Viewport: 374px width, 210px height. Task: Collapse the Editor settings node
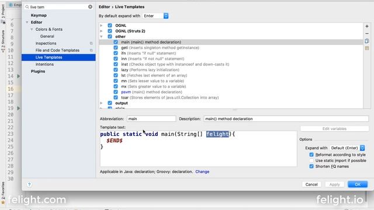click(27, 22)
